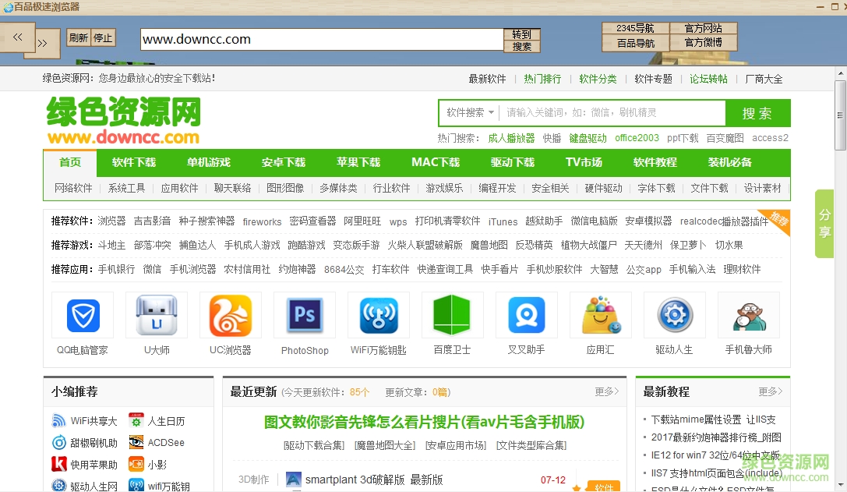Open QQ电脑管家 from the software icons
Viewport: 847px width, 492px height.
tap(82, 315)
